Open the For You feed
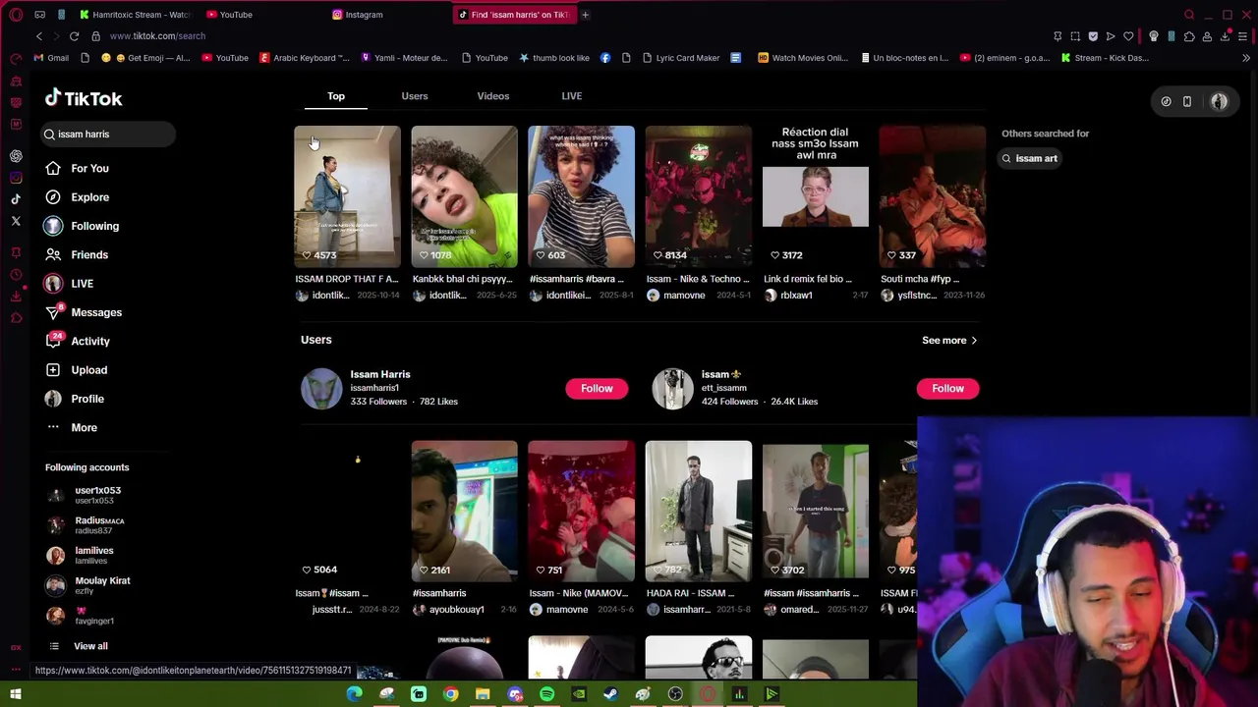Screen dimensions: 1258x707 [77, 168]
